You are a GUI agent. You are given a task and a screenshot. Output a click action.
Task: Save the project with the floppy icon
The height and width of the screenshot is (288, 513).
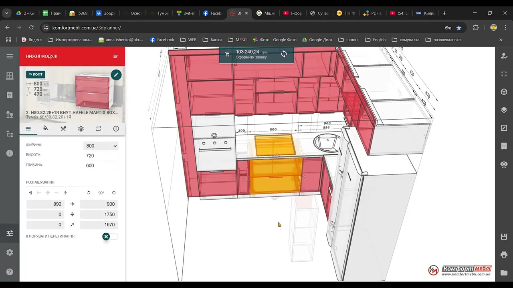click(504, 237)
